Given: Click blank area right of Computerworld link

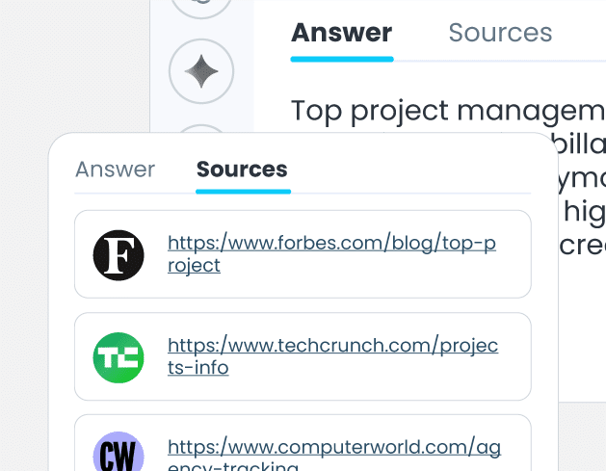Looking at the screenshot, I should tap(515, 451).
